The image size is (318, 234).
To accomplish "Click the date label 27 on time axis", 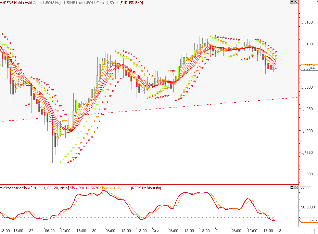I will tap(31, 231).
